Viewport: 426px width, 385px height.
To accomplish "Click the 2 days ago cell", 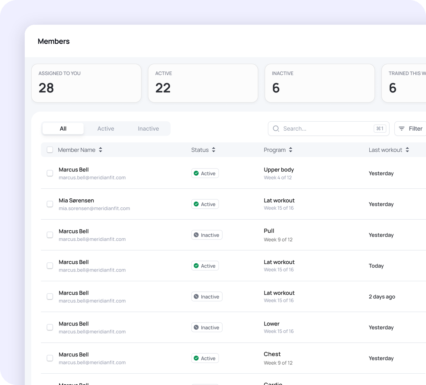I will click(382, 297).
